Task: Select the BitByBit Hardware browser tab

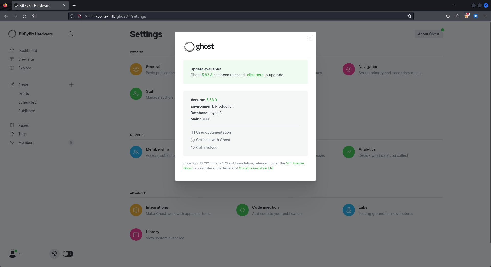Action: click(40, 5)
